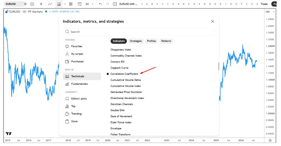This screenshot has height=146, width=281.
Task: Open the line chart style selector
Action: (50, 4)
